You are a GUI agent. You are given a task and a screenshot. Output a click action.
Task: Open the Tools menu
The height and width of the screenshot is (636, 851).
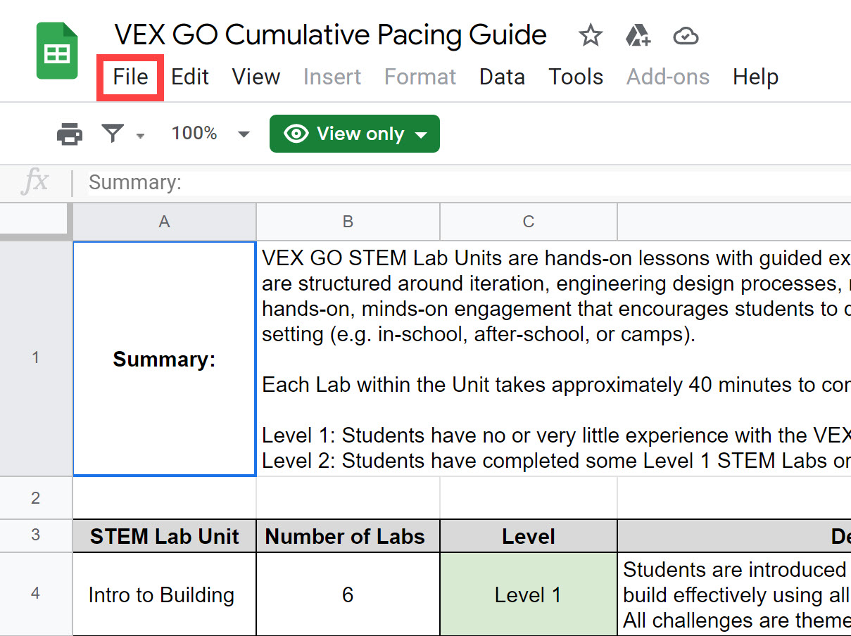(x=576, y=77)
